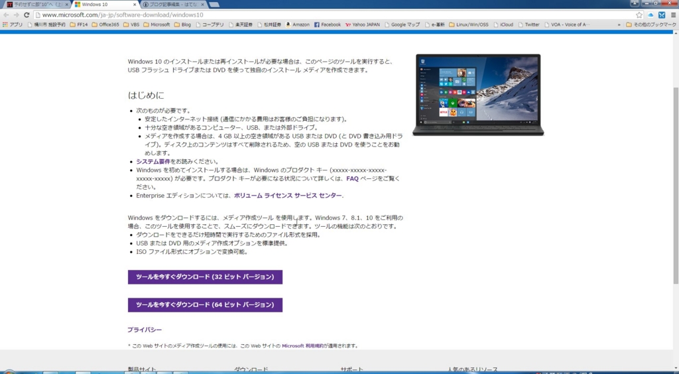
Task: Click the Windows 10 laptop image
Action: point(478,95)
